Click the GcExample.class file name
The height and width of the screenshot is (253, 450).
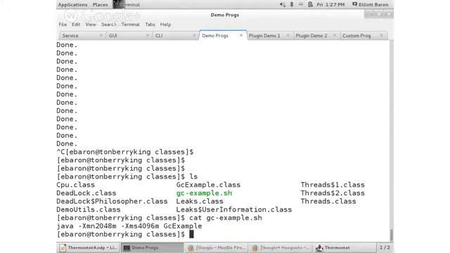(x=208, y=185)
